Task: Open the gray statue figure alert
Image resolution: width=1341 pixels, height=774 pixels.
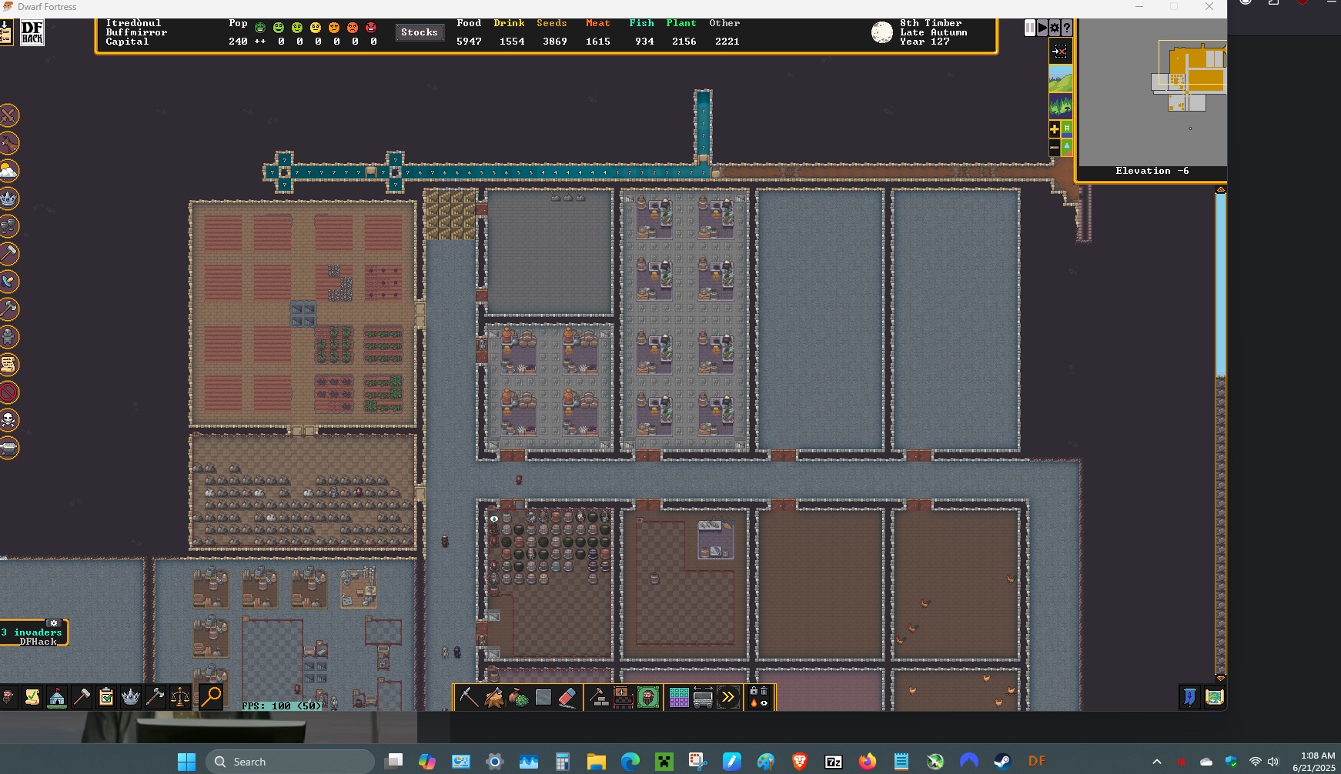Action: pos(8,337)
